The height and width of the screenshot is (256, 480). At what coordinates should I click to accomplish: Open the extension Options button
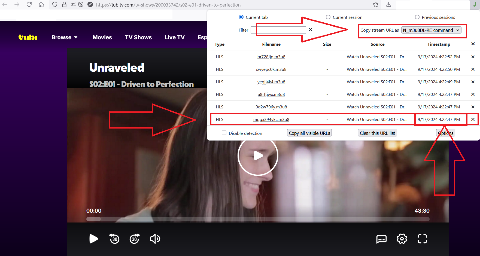click(446, 133)
